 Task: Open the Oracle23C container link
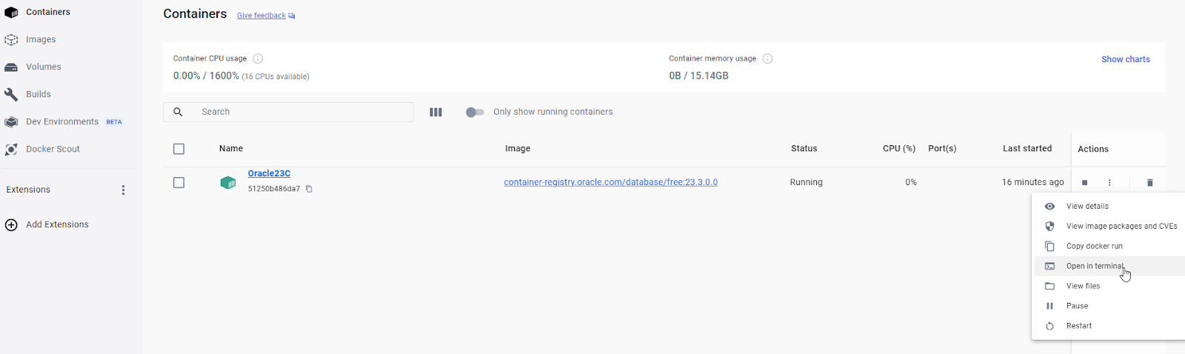(269, 173)
